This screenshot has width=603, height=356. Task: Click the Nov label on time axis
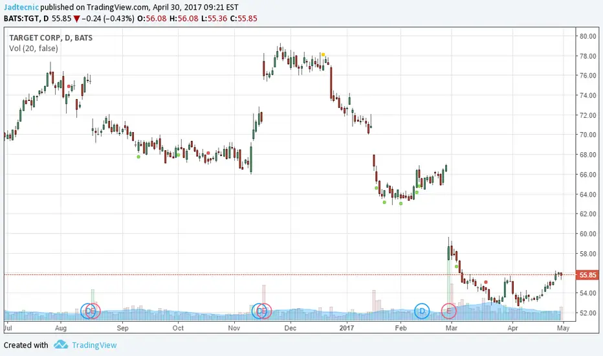[234, 328]
